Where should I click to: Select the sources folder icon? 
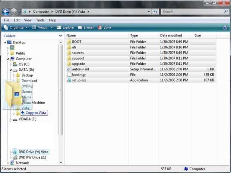[69, 53]
